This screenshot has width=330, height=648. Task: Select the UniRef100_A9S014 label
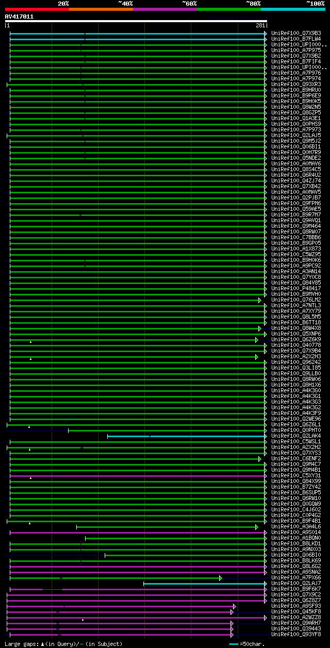(x=296, y=533)
